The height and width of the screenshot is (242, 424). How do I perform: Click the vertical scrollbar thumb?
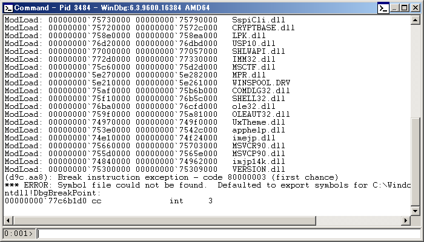(x=415, y=162)
